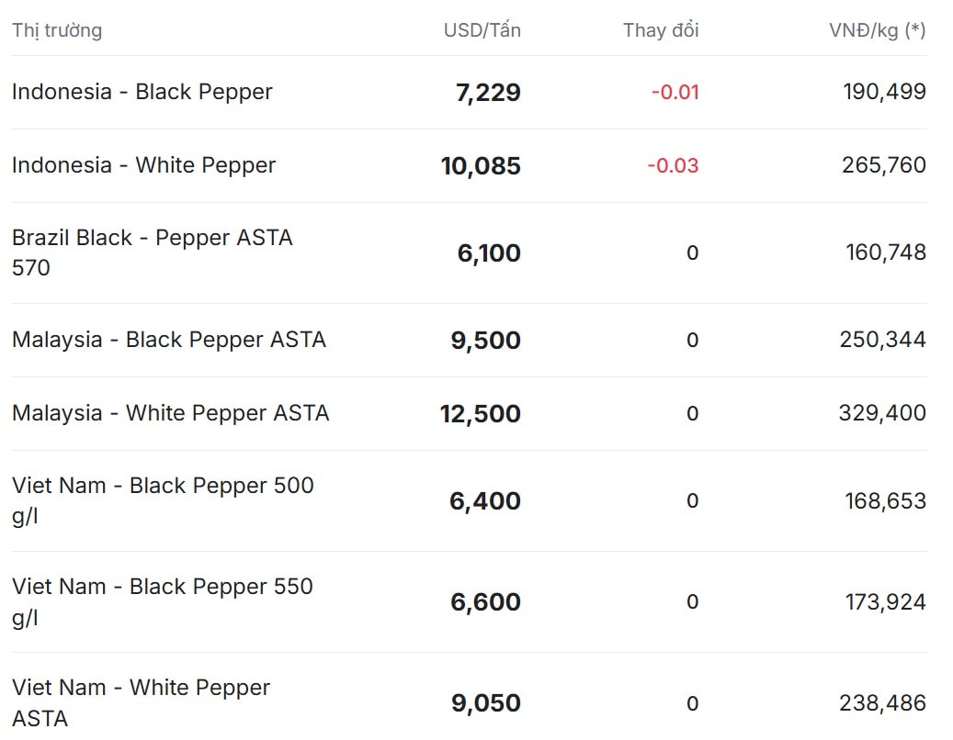Screen dimensions: 953x740
Task: Select the Malaysia - White Pepper ASTA label
Action: coord(170,413)
